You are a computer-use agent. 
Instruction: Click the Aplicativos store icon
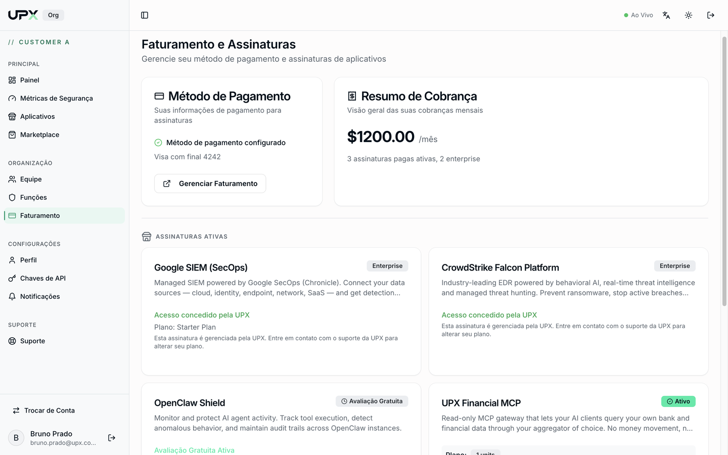point(12,116)
